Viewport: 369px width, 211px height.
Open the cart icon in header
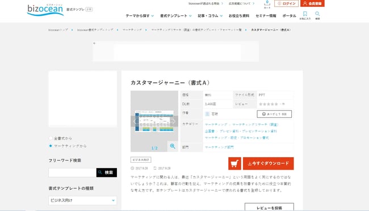(x=267, y=4)
